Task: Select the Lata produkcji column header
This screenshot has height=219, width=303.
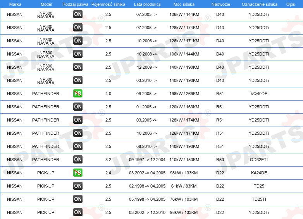Action: click(147, 4)
